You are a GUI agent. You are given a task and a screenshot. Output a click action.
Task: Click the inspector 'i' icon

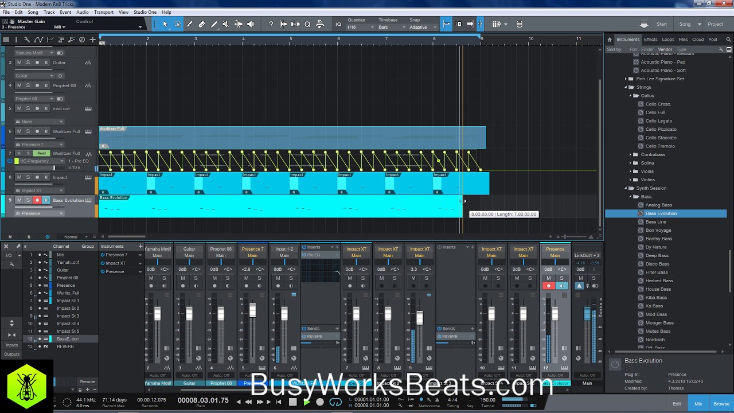coord(16,40)
